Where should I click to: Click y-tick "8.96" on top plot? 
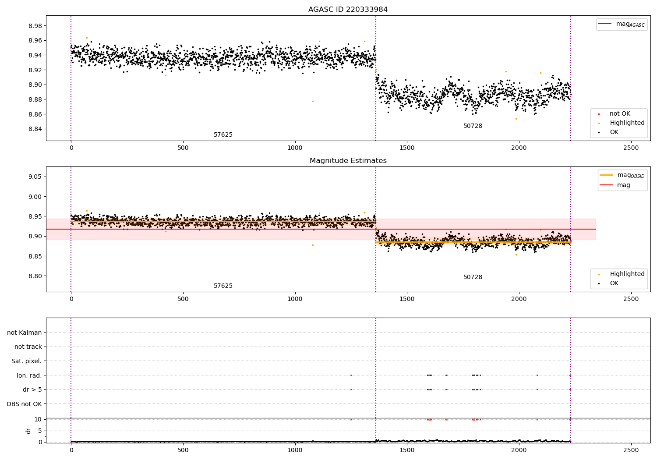coord(35,41)
